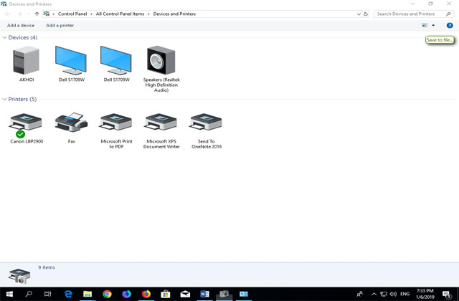This screenshot has width=459, height=301.
Task: Launch Firefox from the taskbar
Action: [146, 294]
